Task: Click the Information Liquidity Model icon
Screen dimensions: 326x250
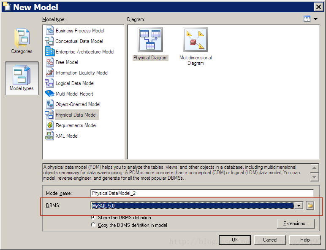Action: 50,72
